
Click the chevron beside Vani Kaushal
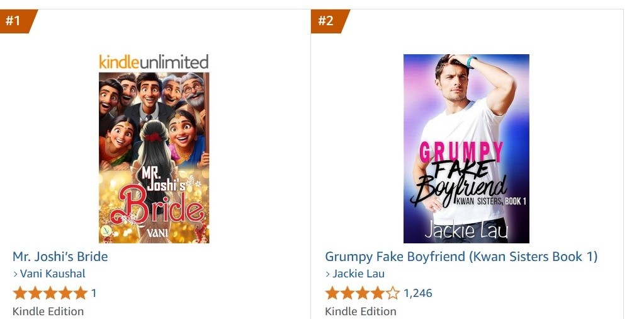[16, 274]
